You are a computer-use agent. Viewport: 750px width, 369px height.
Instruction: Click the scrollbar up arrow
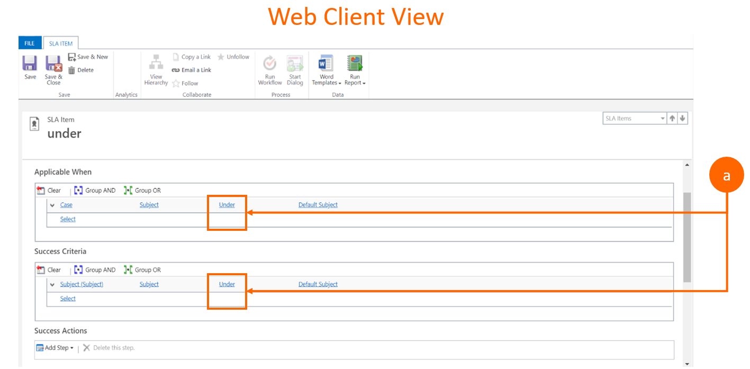click(x=687, y=165)
